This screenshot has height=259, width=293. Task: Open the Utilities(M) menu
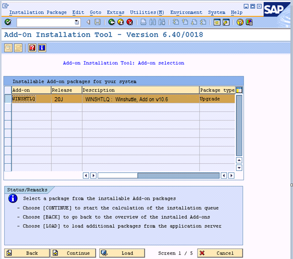[x=147, y=12]
